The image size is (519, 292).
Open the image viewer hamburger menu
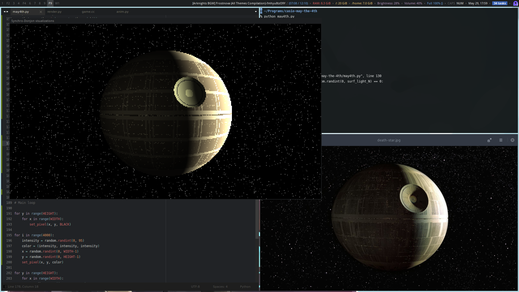coord(501,140)
